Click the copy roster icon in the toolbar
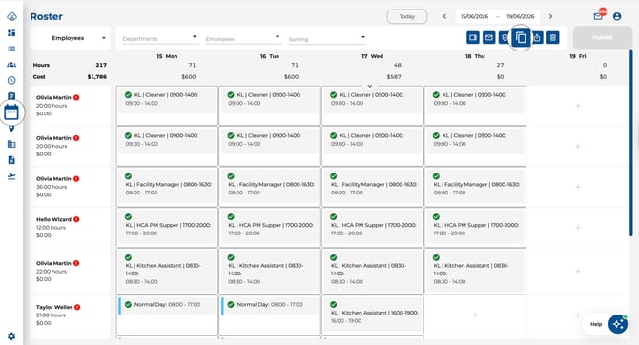Screen dimensions: 639x345 point(521,38)
